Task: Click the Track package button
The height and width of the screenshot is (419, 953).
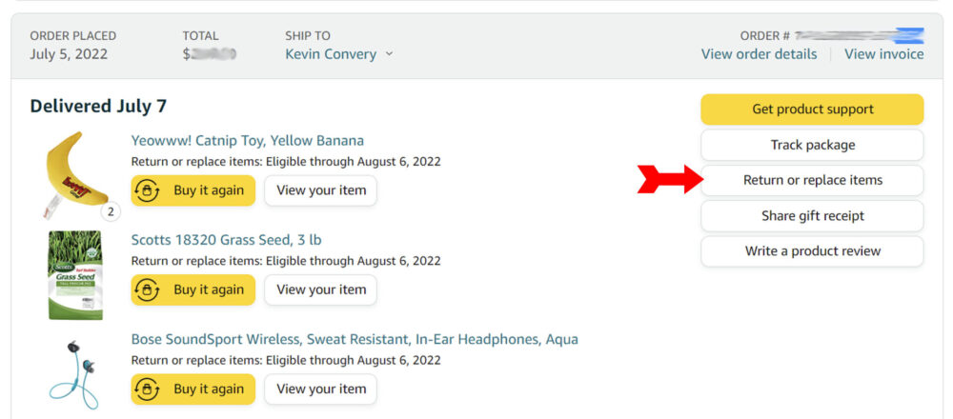Action: pyautogui.click(x=812, y=145)
